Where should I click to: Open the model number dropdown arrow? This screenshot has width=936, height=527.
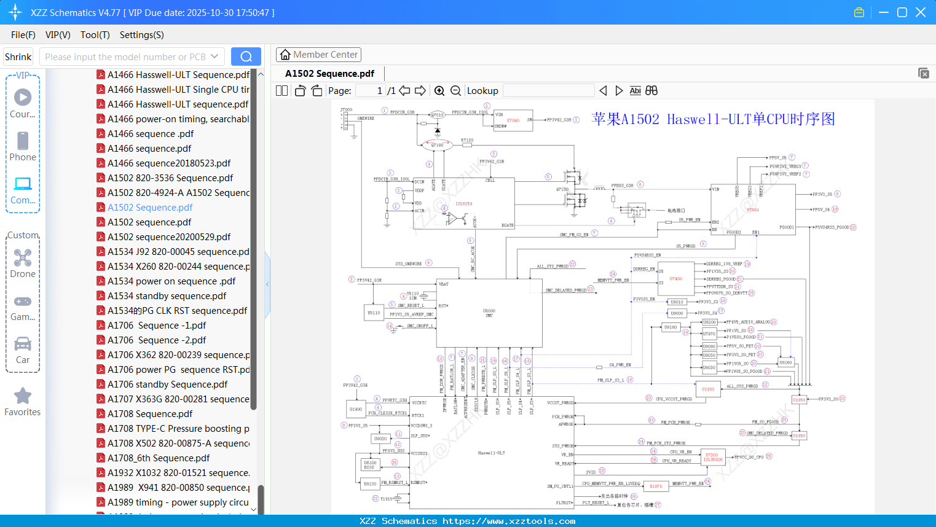tap(214, 57)
